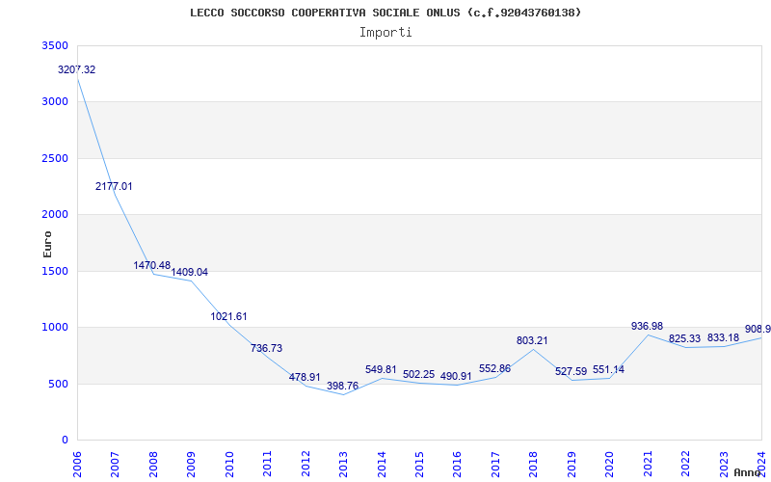Click the x-axis year 2023
771x482 pixels.
coord(725,464)
